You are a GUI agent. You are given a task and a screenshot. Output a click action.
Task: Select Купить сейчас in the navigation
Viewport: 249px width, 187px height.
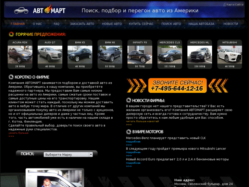click(x=141, y=24)
